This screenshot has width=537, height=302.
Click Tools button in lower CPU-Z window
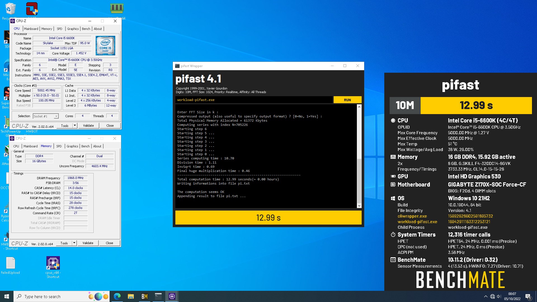tap(64, 243)
